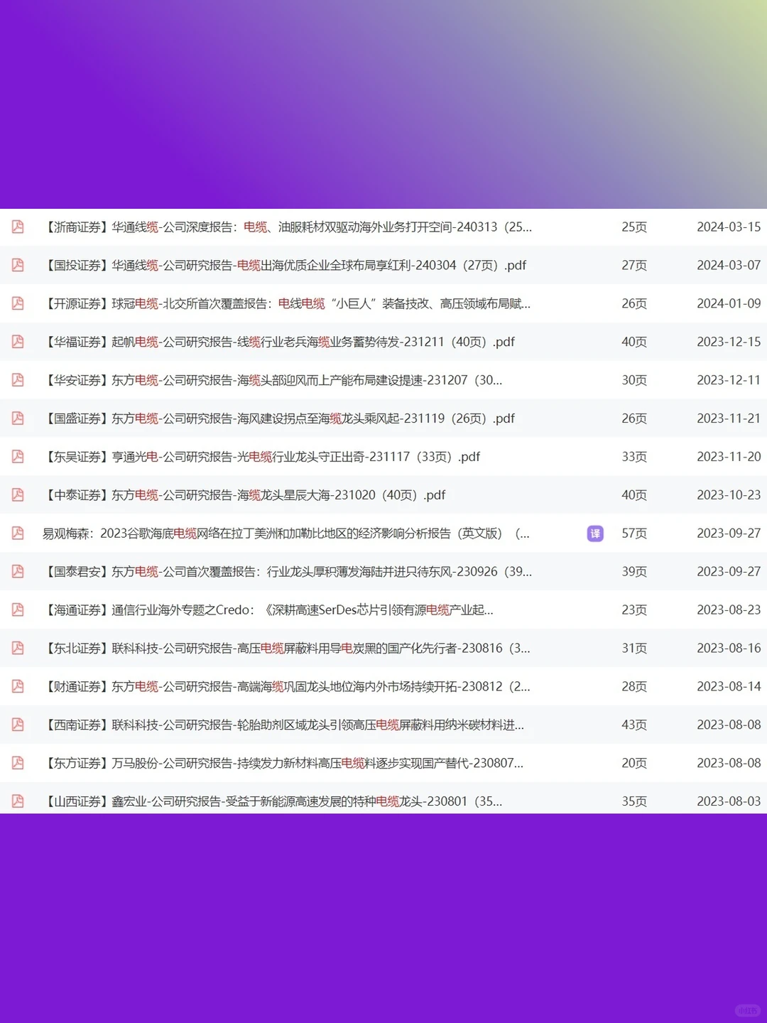Open 财通证券 东方电缆 高端海缆 report

coord(287,688)
